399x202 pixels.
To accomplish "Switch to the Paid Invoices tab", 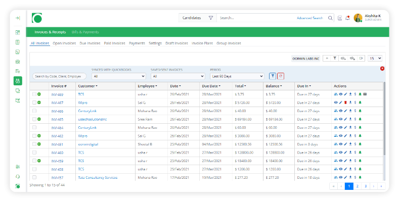I will [x=115, y=43].
